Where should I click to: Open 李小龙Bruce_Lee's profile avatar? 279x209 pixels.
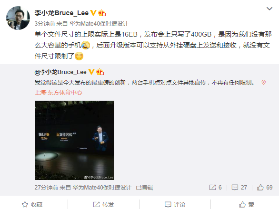coord(18,18)
